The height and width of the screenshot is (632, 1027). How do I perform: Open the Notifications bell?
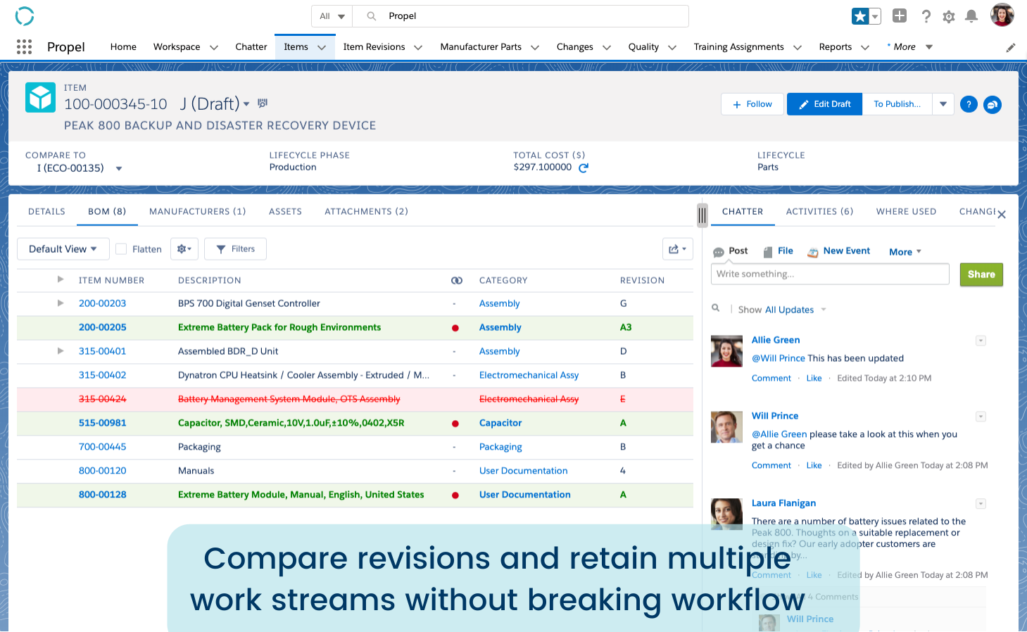click(971, 16)
